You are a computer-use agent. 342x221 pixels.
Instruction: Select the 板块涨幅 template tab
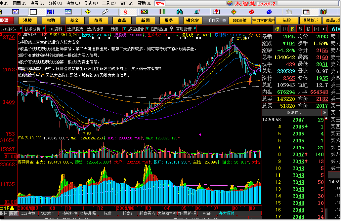tap(88, 213)
